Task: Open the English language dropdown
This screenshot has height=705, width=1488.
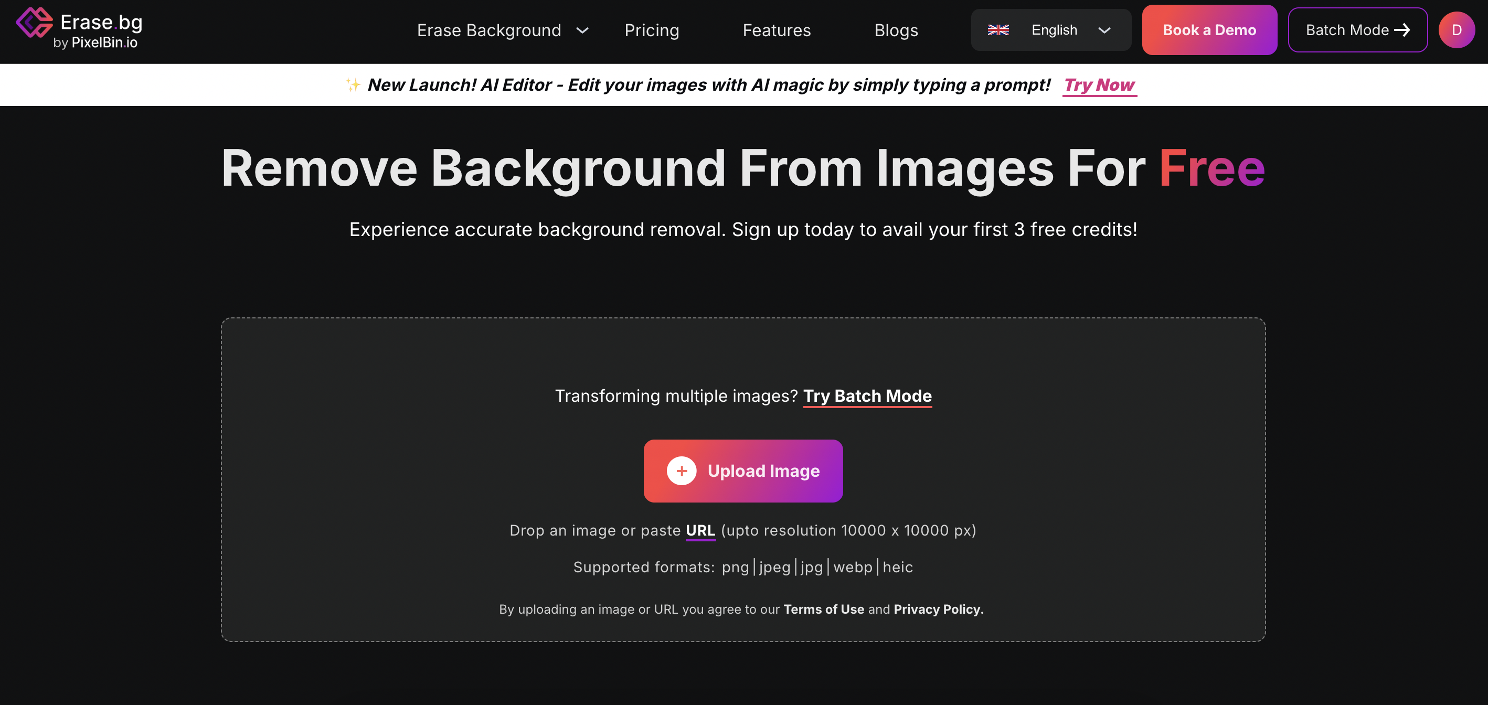Action: click(1054, 30)
